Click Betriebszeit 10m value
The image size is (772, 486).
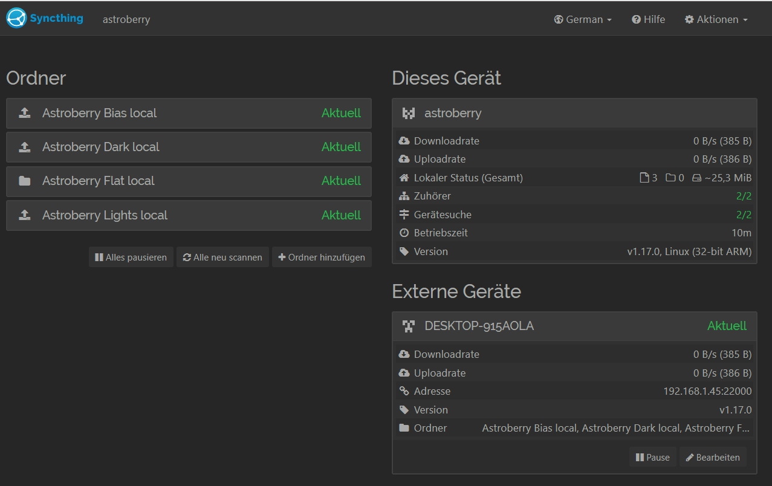(742, 233)
